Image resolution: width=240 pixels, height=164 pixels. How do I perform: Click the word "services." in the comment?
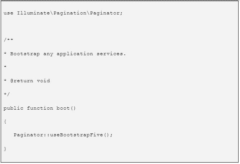[x=111, y=54]
